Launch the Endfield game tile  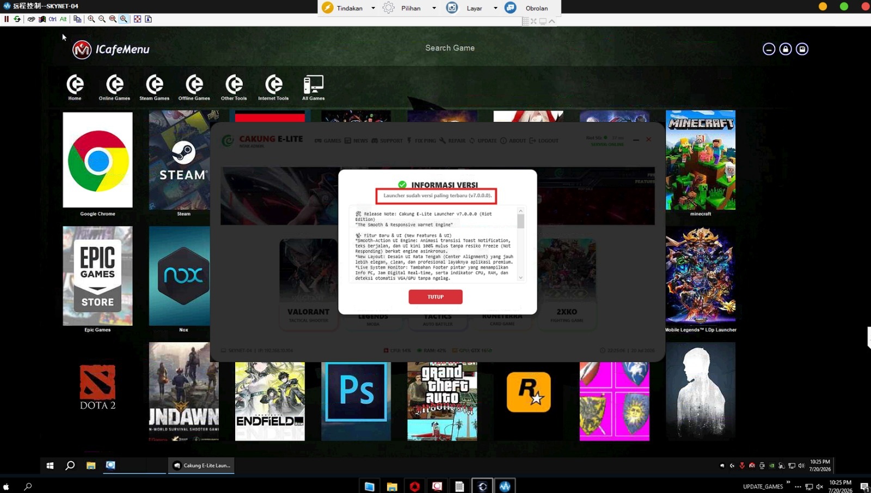click(x=270, y=401)
